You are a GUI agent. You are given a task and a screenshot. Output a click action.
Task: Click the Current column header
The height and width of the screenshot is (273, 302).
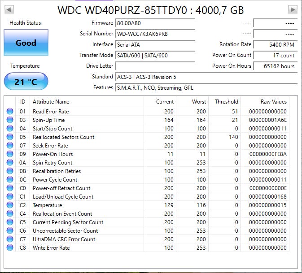pos(160,102)
